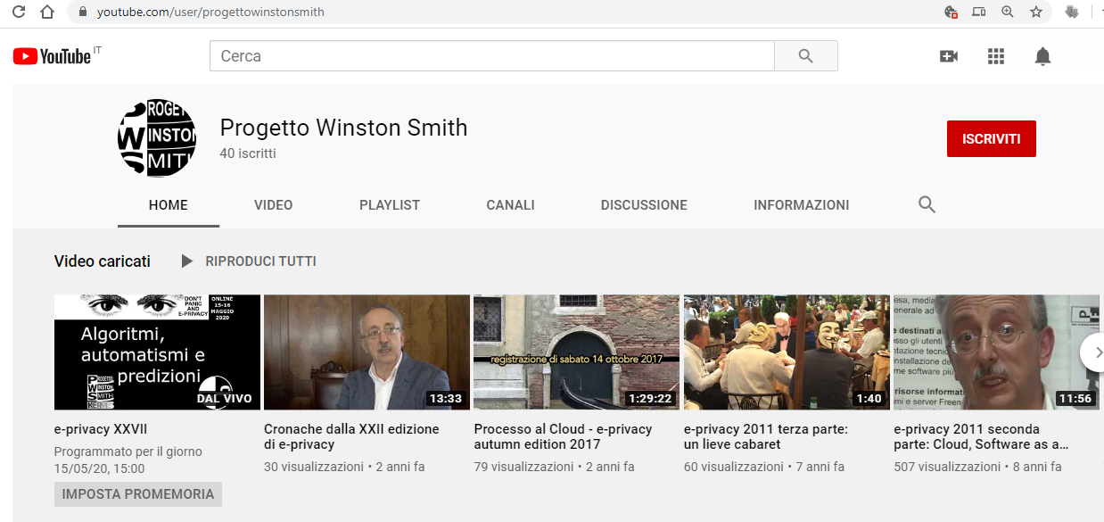Show next videos with the right chevron arrow
Image resolution: width=1104 pixels, height=522 pixels.
[1095, 352]
